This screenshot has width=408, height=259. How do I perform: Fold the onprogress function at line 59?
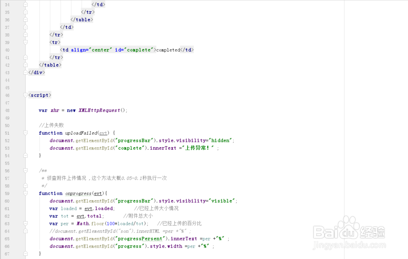[x=25, y=193]
